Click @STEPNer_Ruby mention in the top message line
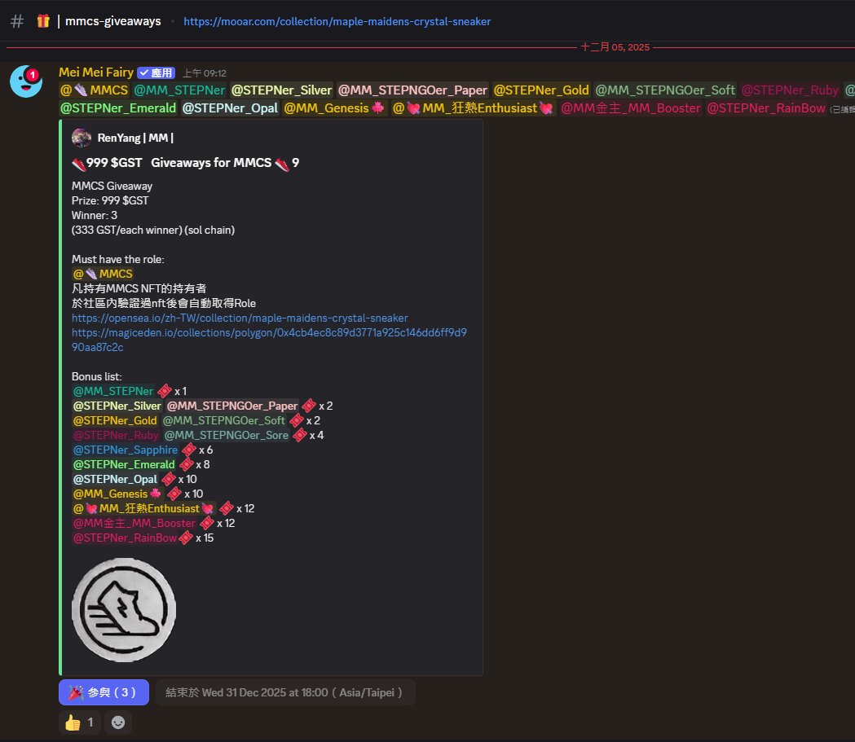This screenshot has width=855, height=742. coord(790,90)
